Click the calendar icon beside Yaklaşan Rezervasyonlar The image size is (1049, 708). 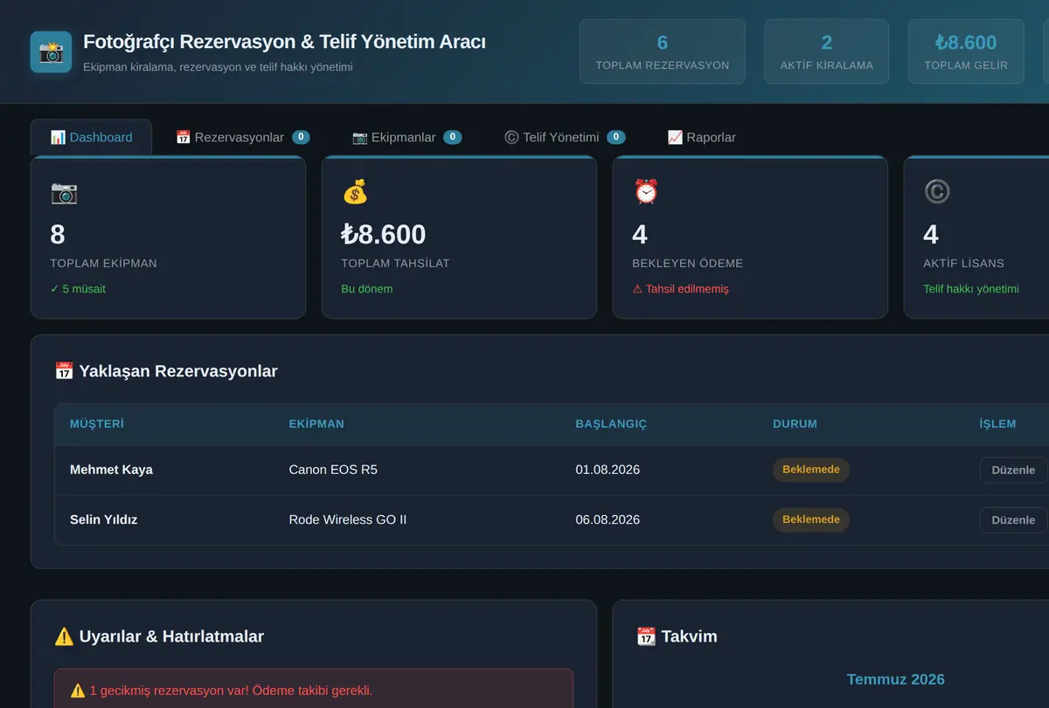[x=64, y=371]
